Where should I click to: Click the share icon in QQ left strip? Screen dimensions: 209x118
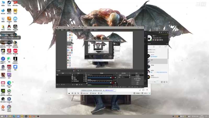(145, 37)
